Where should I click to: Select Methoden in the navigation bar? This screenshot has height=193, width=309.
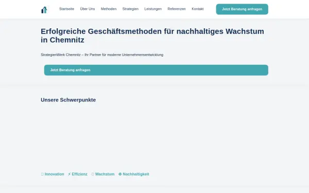(x=109, y=9)
